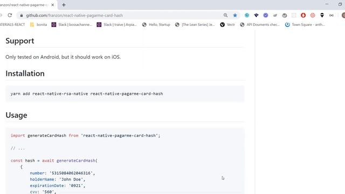Image resolution: width=345 pixels, height=194 pixels.
Task: Open the red target extension icon
Action: tap(313, 15)
